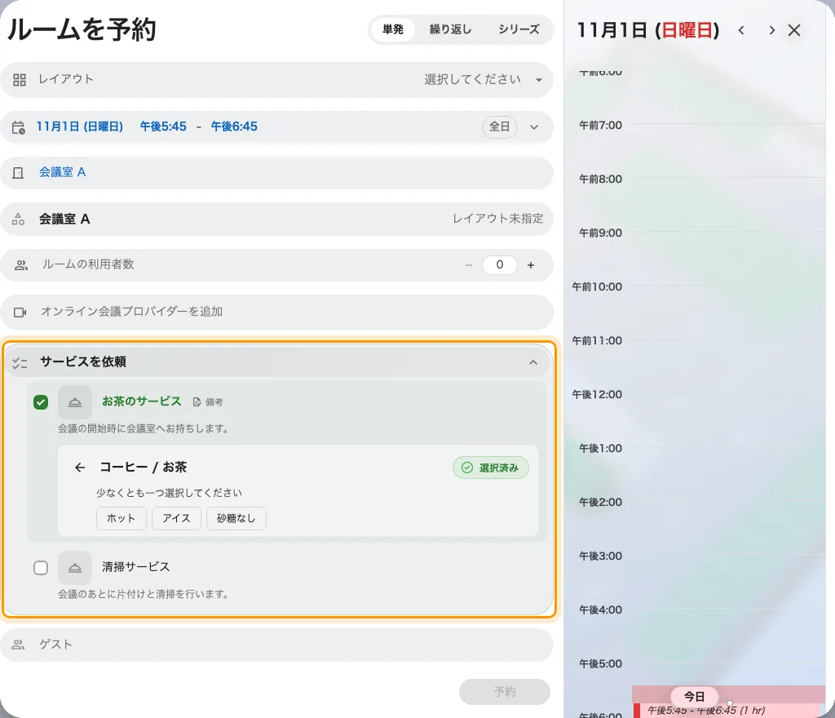This screenshot has width=835, height=718.
Task: Open the 備考 note for tea service
Action: tap(208, 402)
